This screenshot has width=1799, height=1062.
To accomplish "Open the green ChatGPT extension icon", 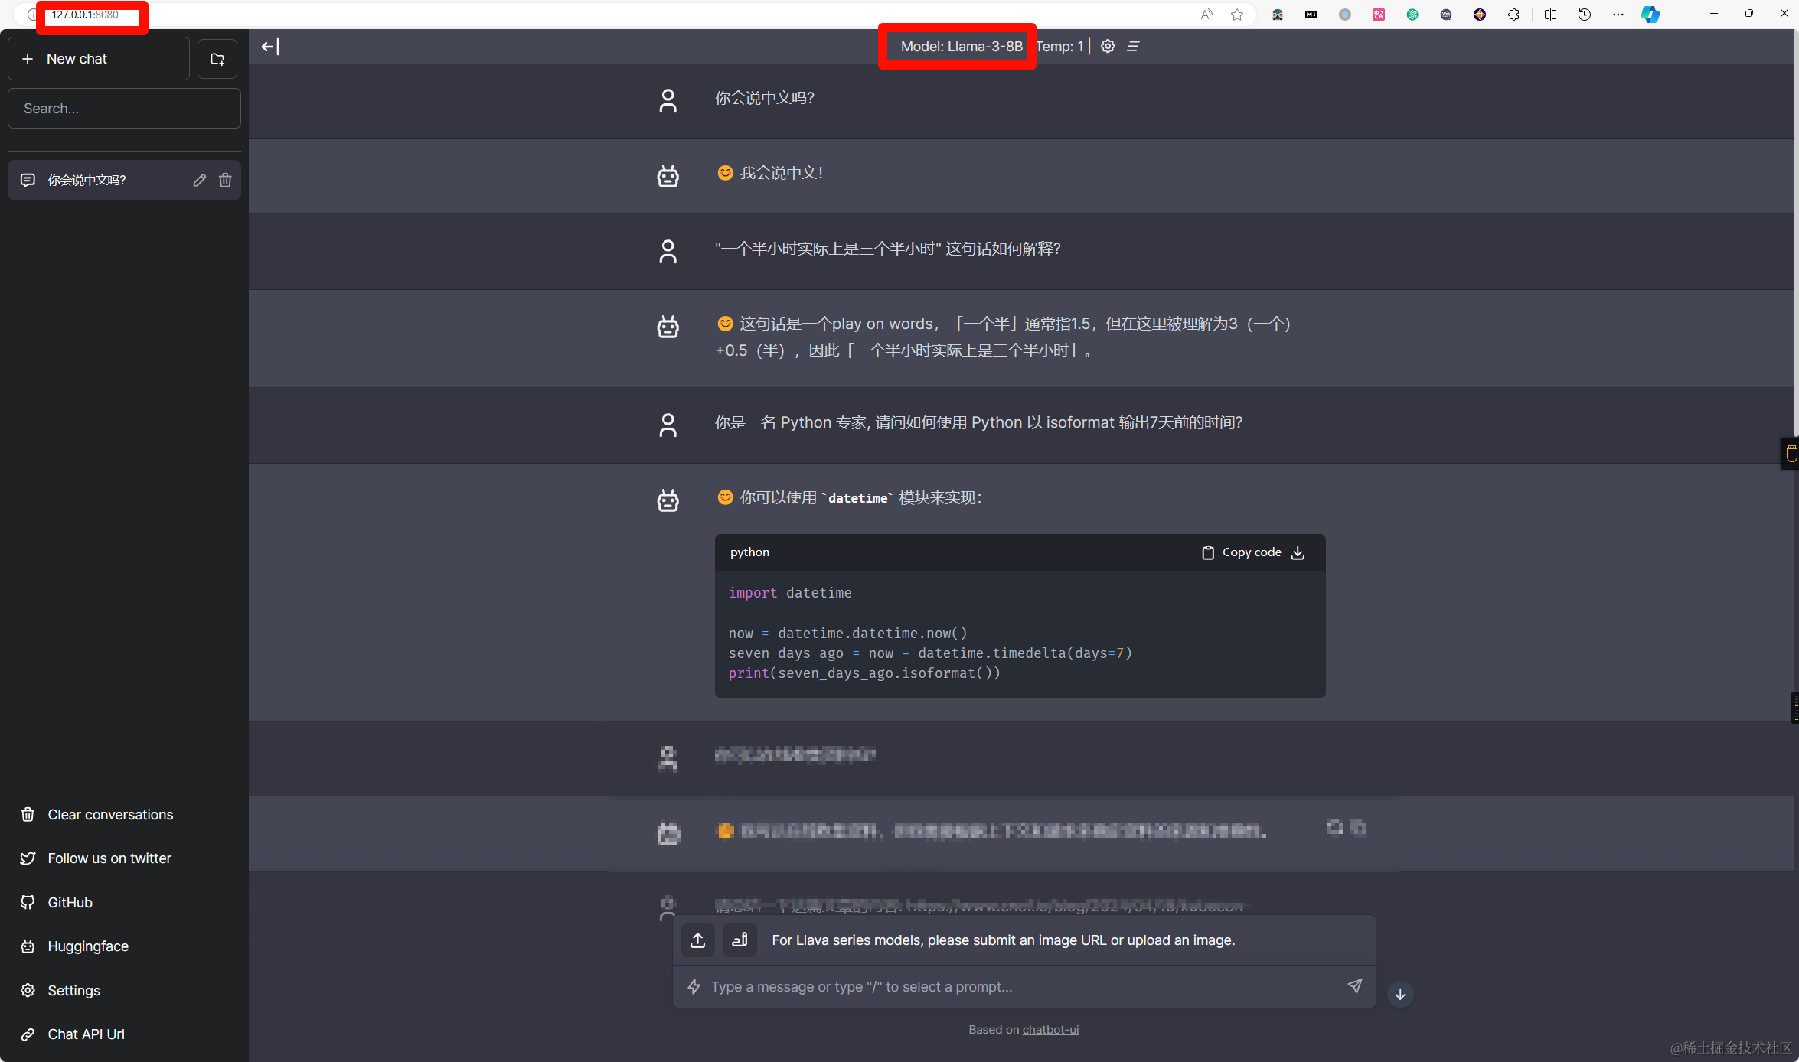I will tap(1412, 15).
